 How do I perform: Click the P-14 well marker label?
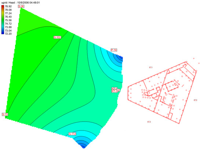[x=114, y=50]
